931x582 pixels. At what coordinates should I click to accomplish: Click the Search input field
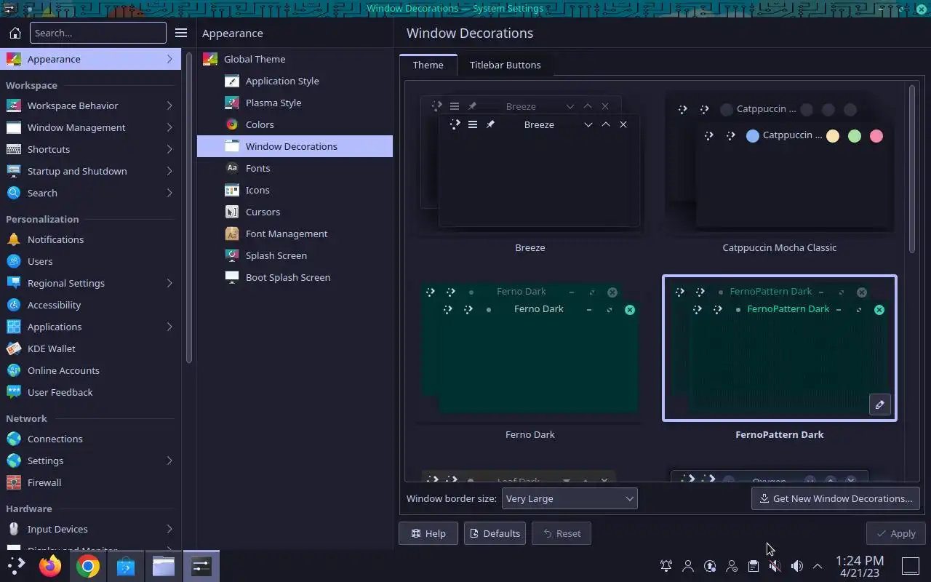pos(98,33)
